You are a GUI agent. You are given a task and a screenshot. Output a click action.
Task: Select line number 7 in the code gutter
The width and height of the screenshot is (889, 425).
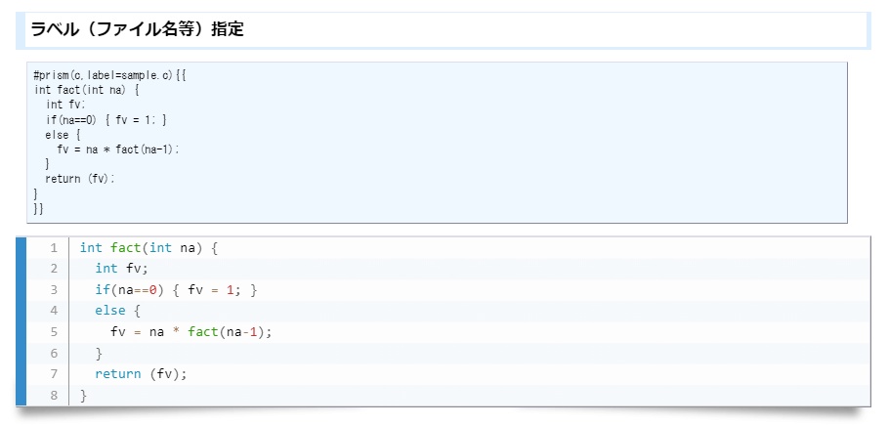click(54, 374)
